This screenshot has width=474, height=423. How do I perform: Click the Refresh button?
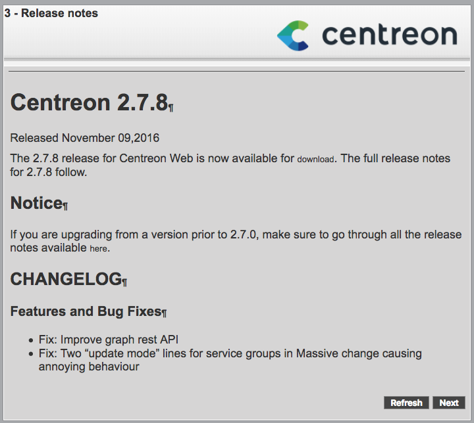(406, 403)
